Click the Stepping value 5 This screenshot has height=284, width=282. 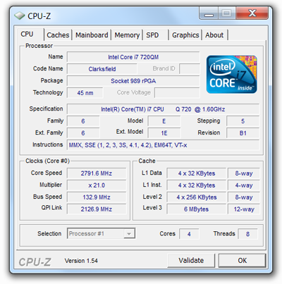pos(243,121)
